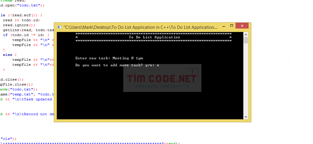The image size is (313, 144).
Task: Click the console scrollbar up arrow
Action: [246, 34]
